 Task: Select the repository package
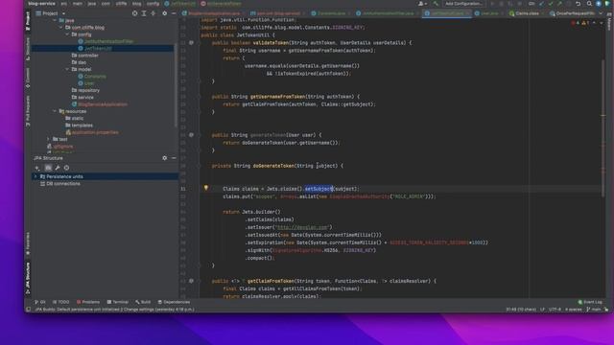pos(85,90)
